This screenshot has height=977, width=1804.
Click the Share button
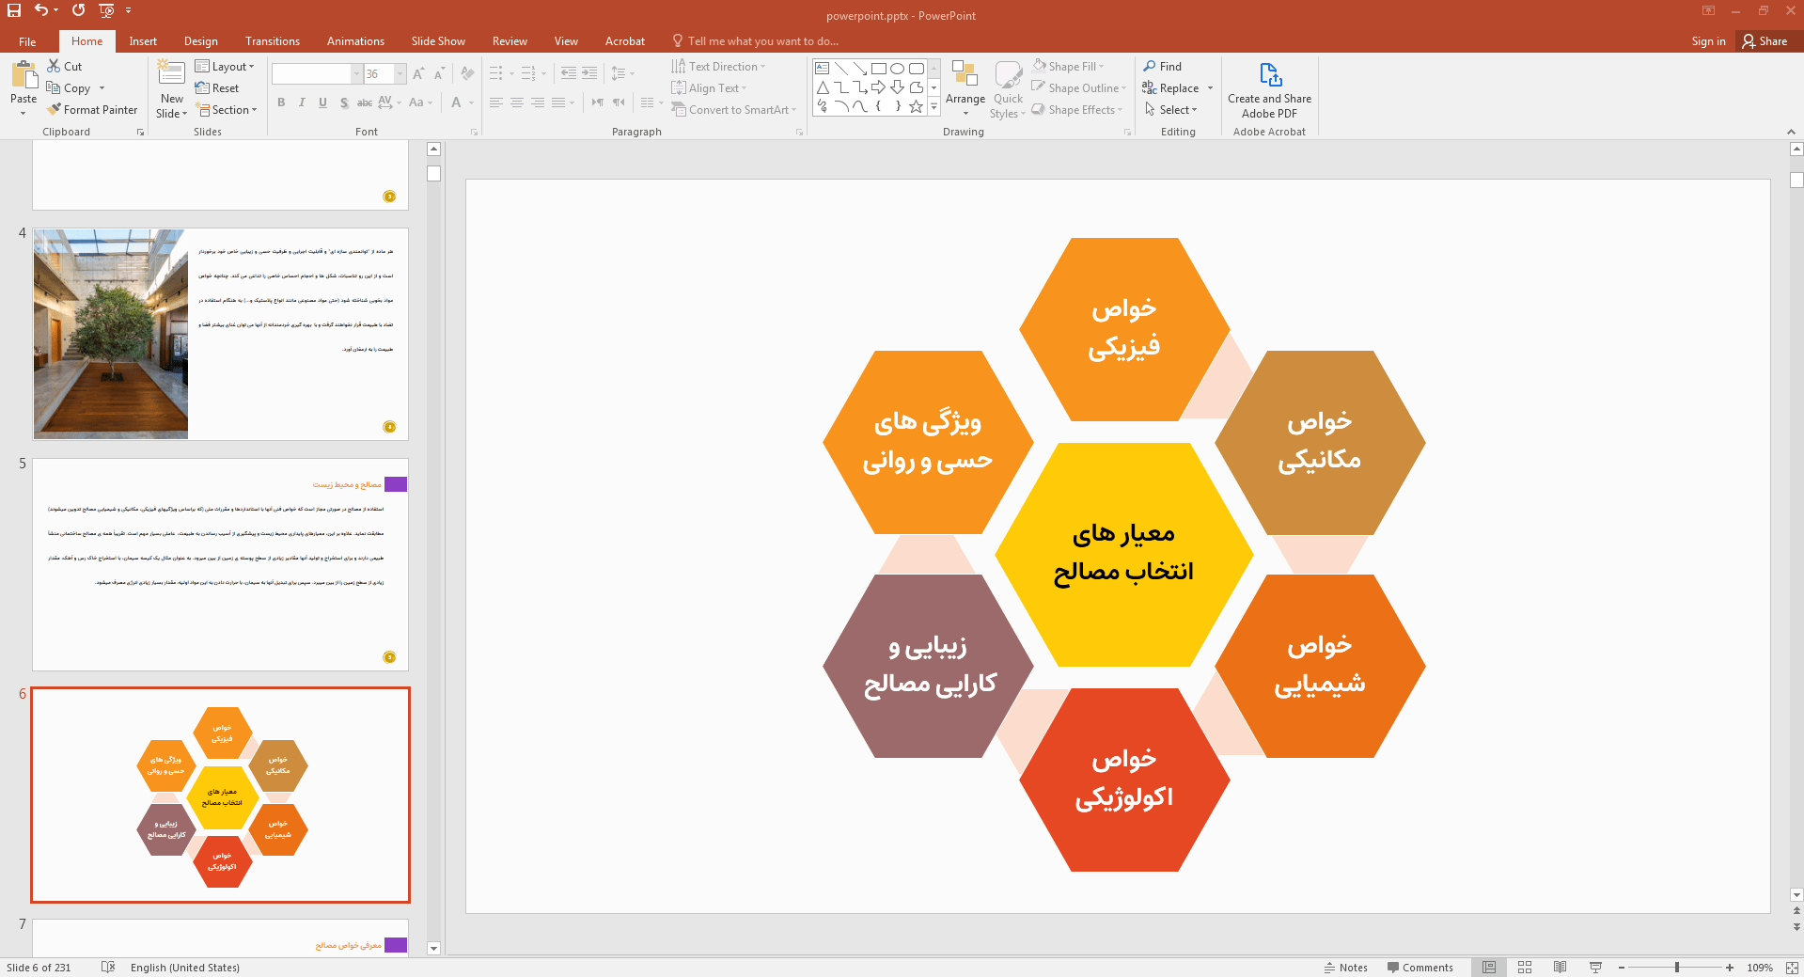[x=1764, y=41]
